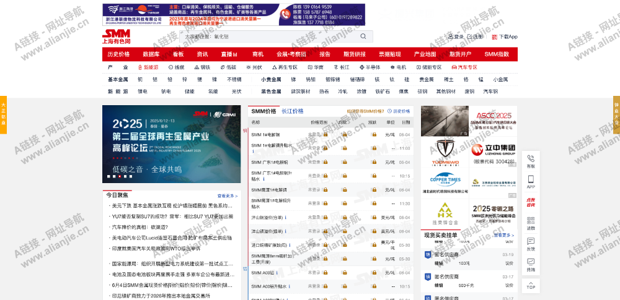
Task: Open 新能源 in the 产业 row
Action: tap(148, 67)
